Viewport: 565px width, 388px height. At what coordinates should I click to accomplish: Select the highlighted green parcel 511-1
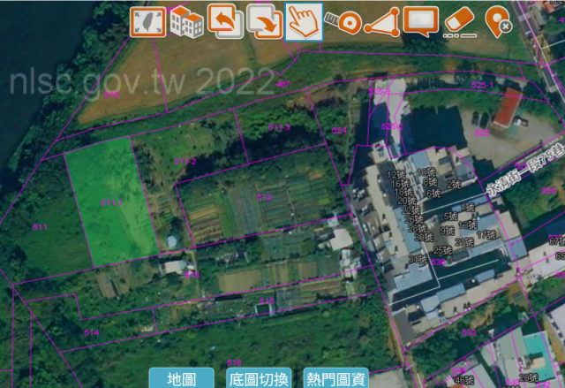110,203
